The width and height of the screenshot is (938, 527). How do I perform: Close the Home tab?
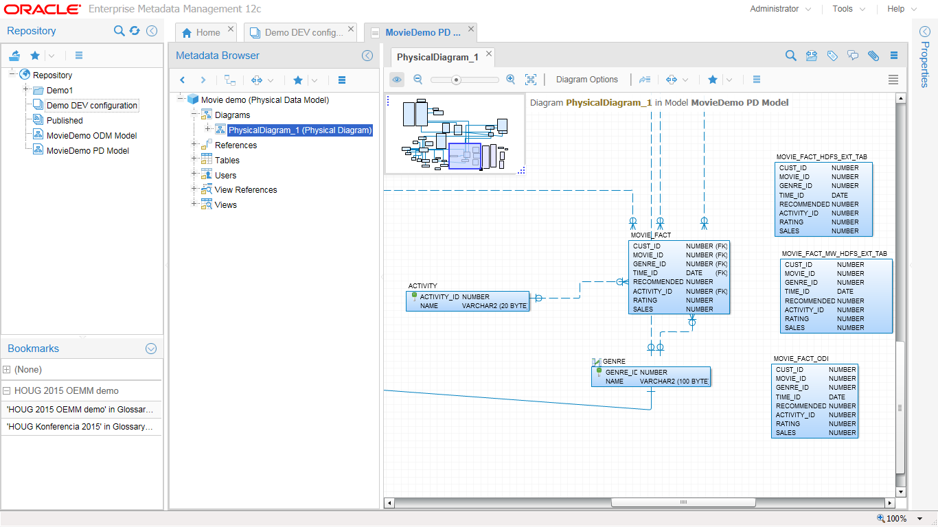[231, 29]
